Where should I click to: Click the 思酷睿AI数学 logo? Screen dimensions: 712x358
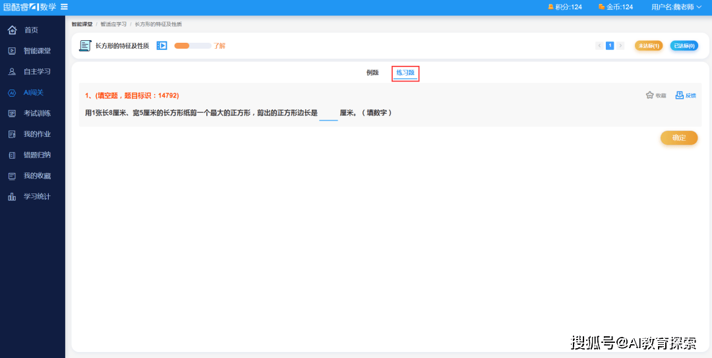click(x=30, y=7)
